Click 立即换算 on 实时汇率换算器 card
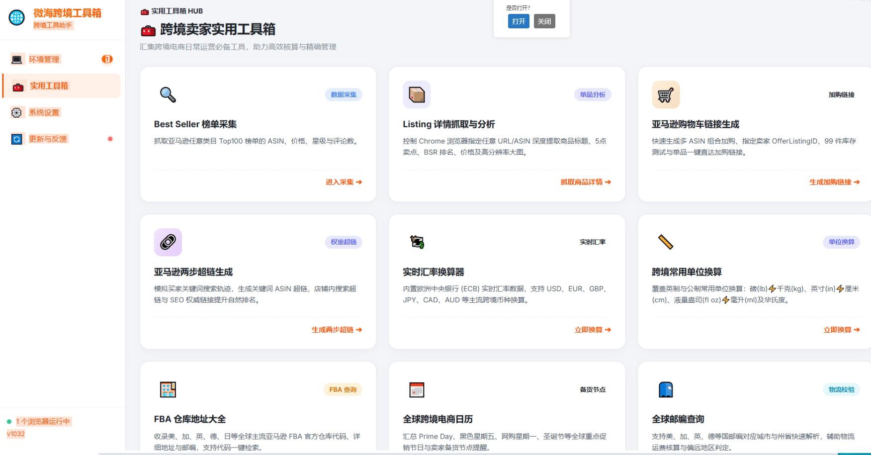This screenshot has width=871, height=455. click(x=593, y=330)
